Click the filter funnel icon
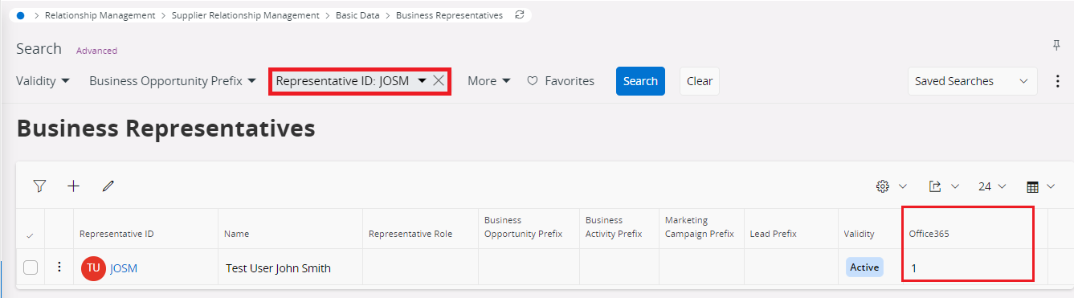 pyautogui.click(x=39, y=186)
